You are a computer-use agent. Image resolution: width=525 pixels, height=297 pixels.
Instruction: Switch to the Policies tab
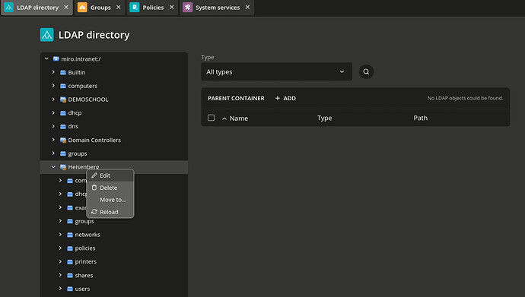pos(153,8)
